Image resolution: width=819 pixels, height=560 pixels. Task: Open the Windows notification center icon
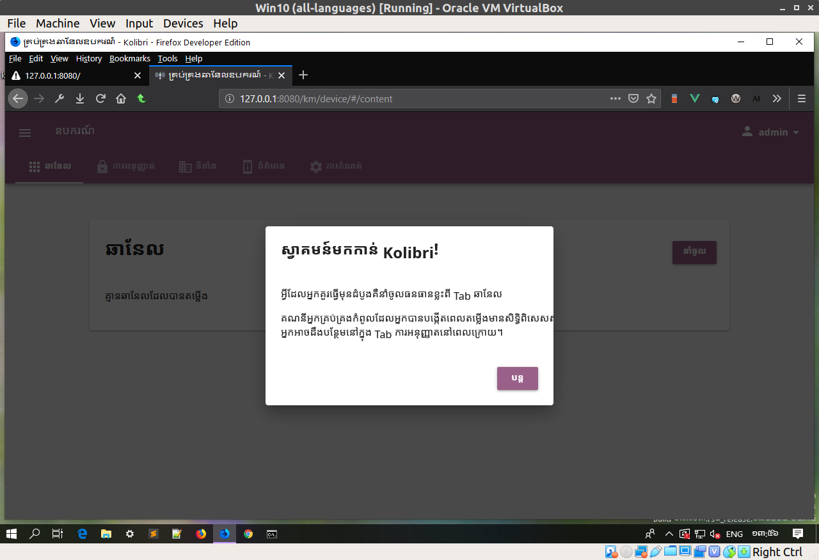tap(798, 534)
